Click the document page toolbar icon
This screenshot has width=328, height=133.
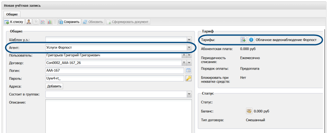[x=36, y=22]
